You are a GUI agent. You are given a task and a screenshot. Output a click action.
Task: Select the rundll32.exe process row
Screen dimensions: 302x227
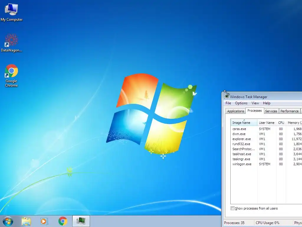(266, 144)
